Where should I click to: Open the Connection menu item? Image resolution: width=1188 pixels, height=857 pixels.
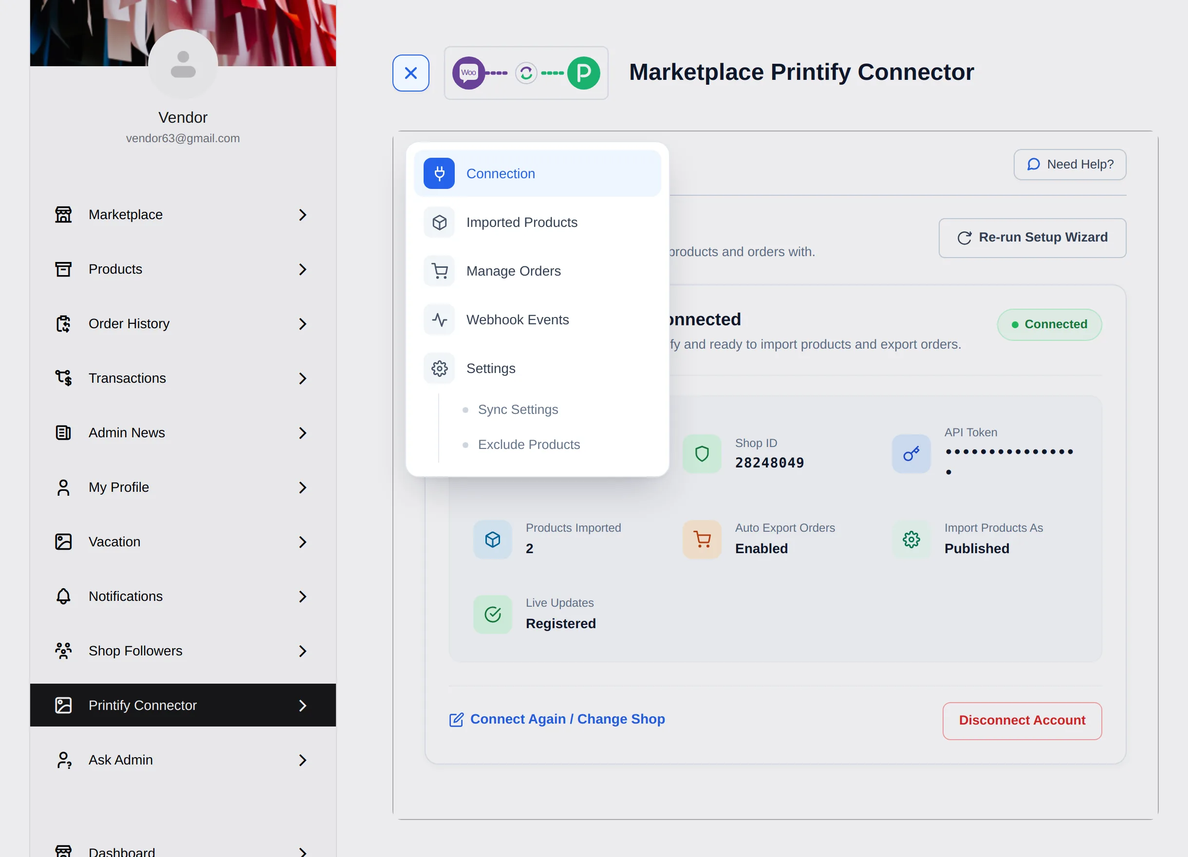pos(538,173)
